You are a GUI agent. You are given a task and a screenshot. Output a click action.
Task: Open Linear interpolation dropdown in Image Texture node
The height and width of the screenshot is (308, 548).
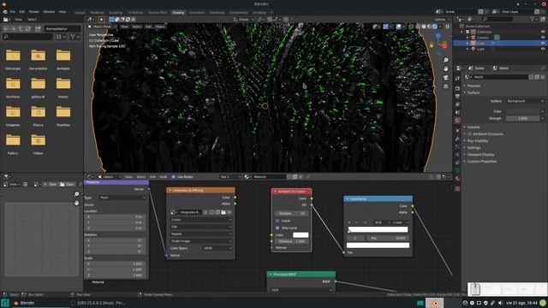coord(201,220)
